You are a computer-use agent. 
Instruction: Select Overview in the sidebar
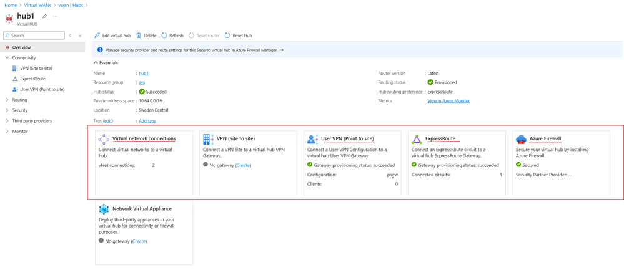click(x=21, y=47)
